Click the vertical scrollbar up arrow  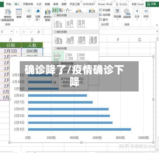[x=158, y=39]
